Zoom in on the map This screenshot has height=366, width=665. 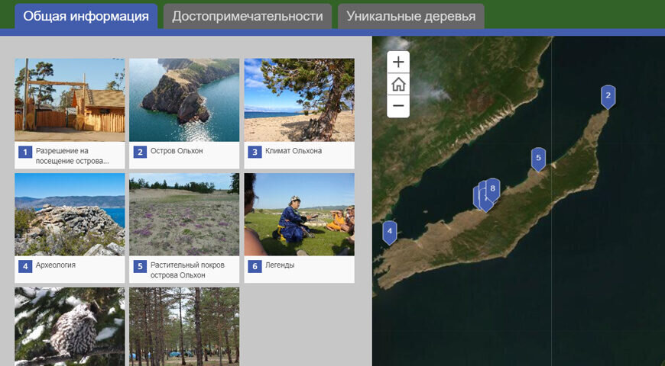(397, 63)
